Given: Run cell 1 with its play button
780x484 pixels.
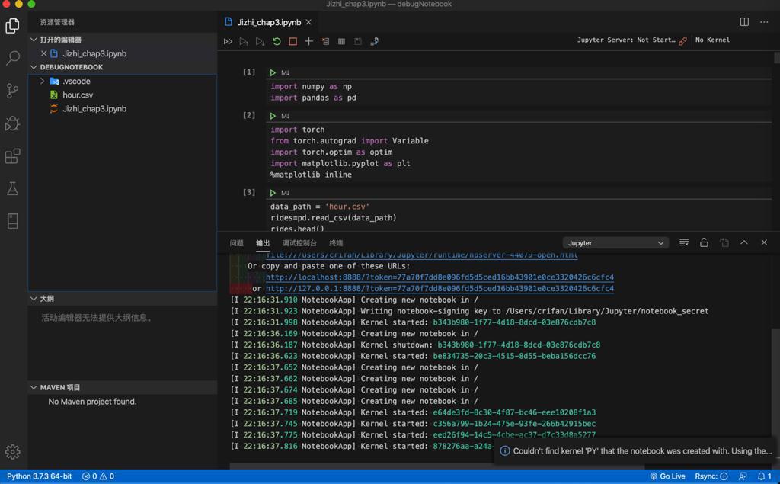Looking at the screenshot, I should (x=273, y=73).
